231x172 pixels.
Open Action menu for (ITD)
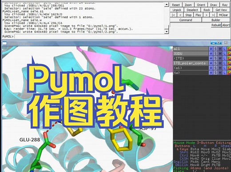(x=211, y=58)
